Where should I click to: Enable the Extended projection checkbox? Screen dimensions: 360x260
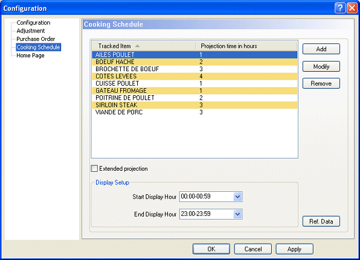click(x=94, y=168)
